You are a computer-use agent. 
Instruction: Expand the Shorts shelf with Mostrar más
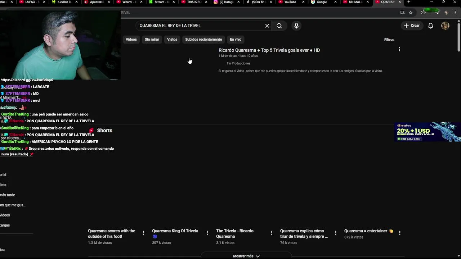point(246,256)
